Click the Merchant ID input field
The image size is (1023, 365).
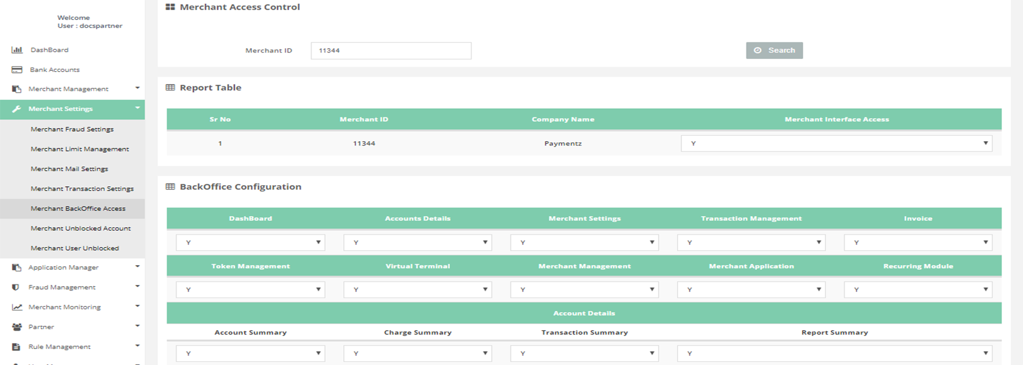tap(391, 50)
